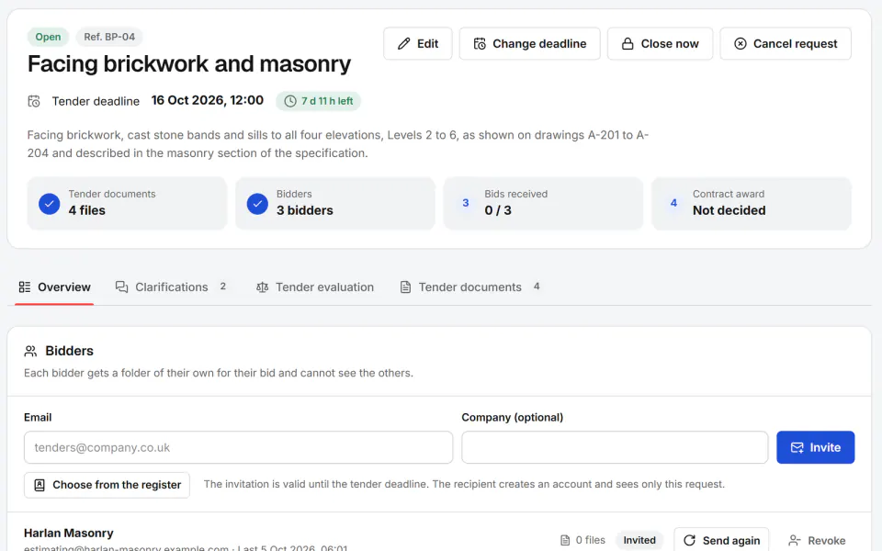Click the file icon beside 0 files
The height and width of the screenshot is (551, 882).
(x=565, y=540)
